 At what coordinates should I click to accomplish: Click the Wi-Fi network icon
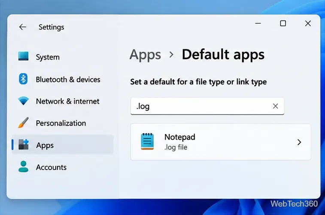coord(23,101)
